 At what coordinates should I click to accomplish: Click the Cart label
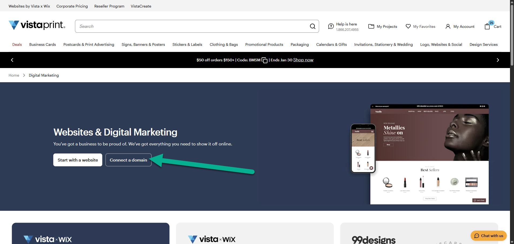(x=497, y=27)
